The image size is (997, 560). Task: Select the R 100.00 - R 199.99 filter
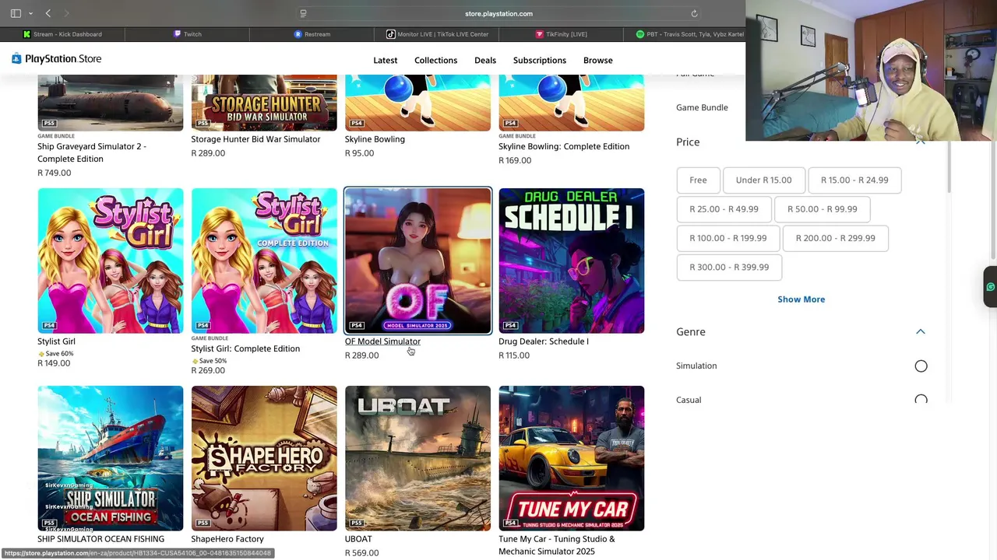(x=727, y=238)
